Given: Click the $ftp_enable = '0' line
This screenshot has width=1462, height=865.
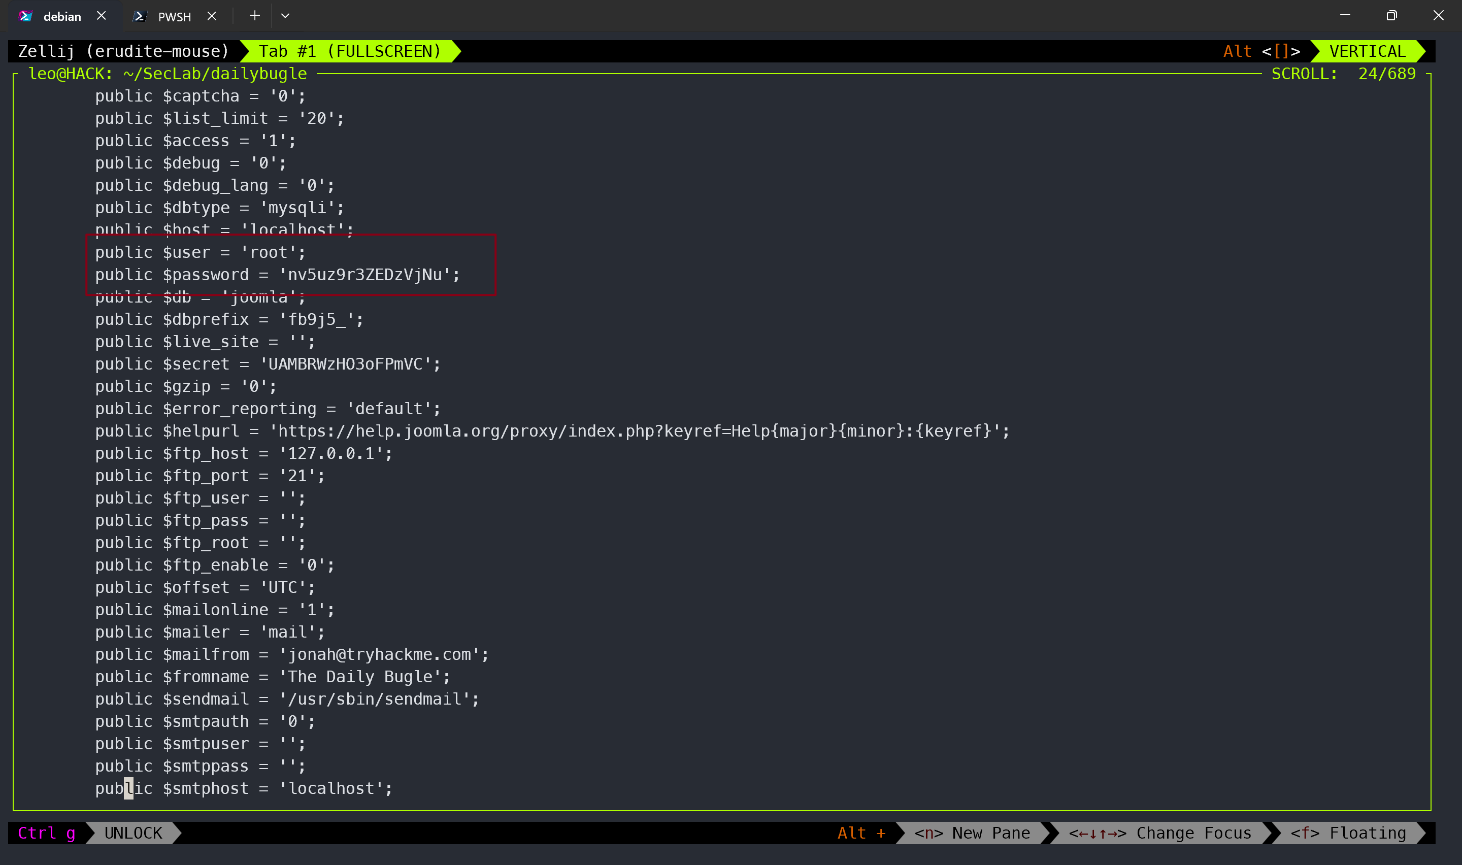Looking at the screenshot, I should [x=215, y=565].
